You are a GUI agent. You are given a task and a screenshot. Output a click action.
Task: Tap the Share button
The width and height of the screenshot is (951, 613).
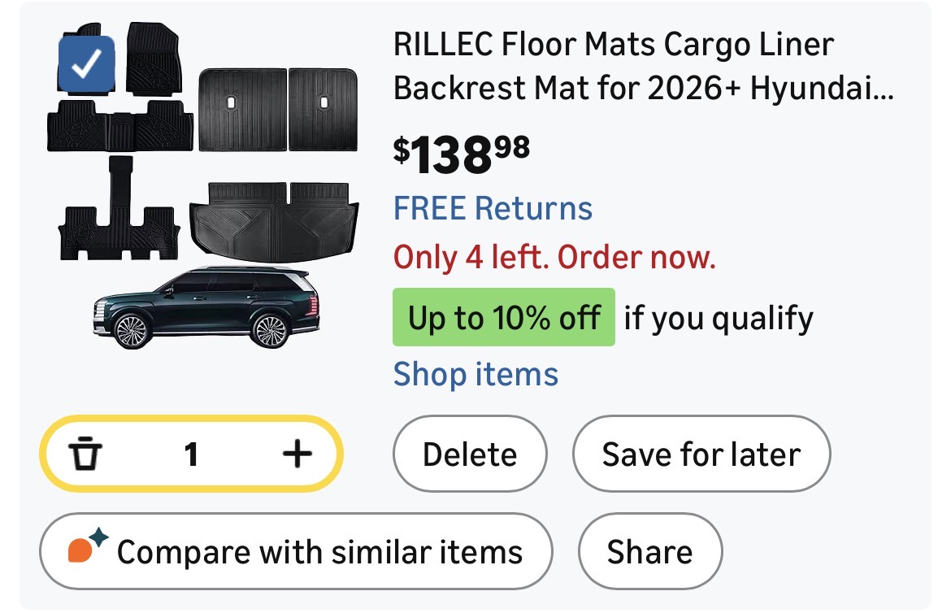649,552
